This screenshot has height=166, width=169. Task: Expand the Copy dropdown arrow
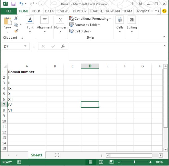click(21, 25)
